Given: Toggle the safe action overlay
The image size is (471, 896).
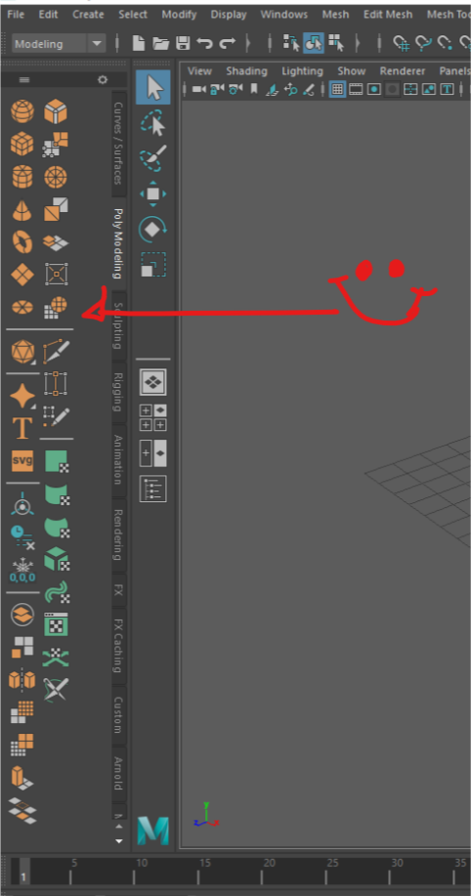Looking at the screenshot, I should pyautogui.click(x=429, y=89).
